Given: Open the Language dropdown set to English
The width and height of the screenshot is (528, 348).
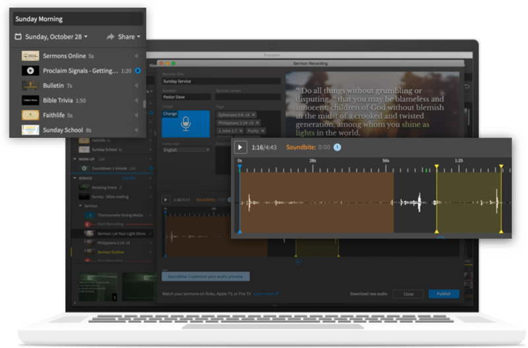Looking at the screenshot, I should click(186, 150).
